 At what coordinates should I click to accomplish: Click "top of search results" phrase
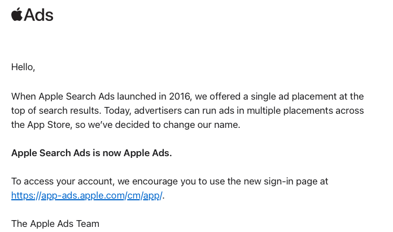click(x=55, y=110)
